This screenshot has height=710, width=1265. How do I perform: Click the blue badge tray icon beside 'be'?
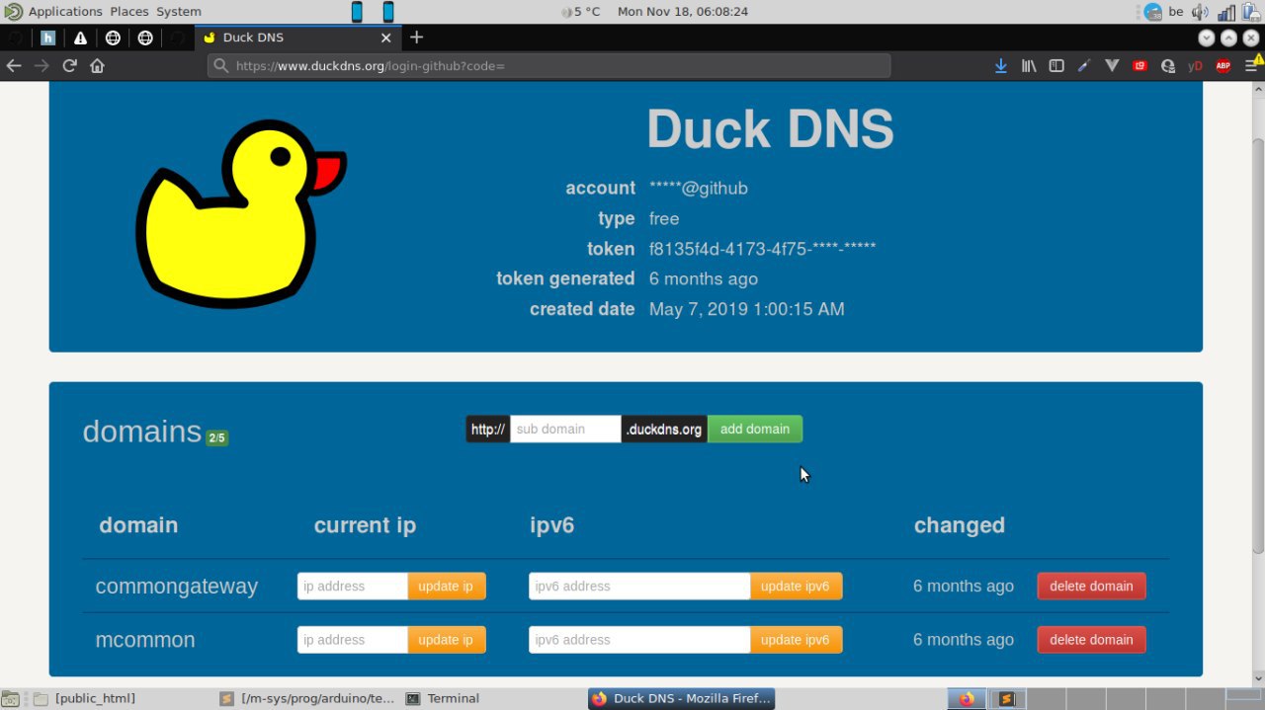click(1152, 12)
